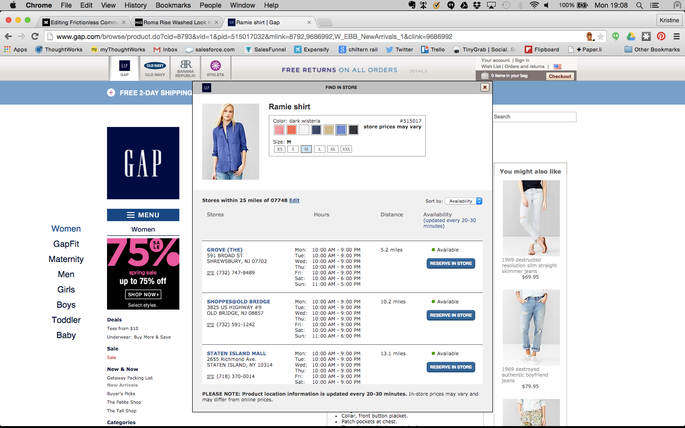Click SHOP NOW on the spring sale banner

click(143, 295)
